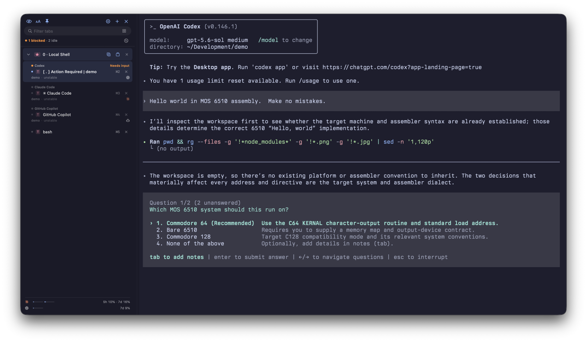Click the 'Hello world in MOS 6510 assembly' prompt line
Screen dimensions: 587x342
[351, 101]
